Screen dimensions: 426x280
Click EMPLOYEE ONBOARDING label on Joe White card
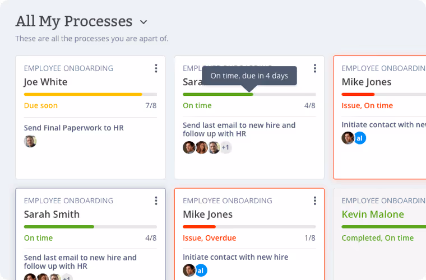click(68, 68)
